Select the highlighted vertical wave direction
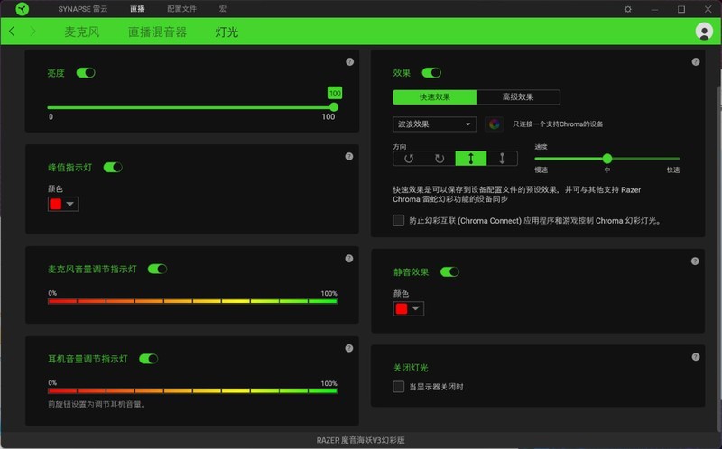This screenshot has height=449, width=722. click(x=470, y=159)
